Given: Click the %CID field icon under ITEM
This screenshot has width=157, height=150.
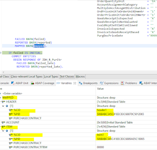Looking at the screenshot, I should click(11, 135).
